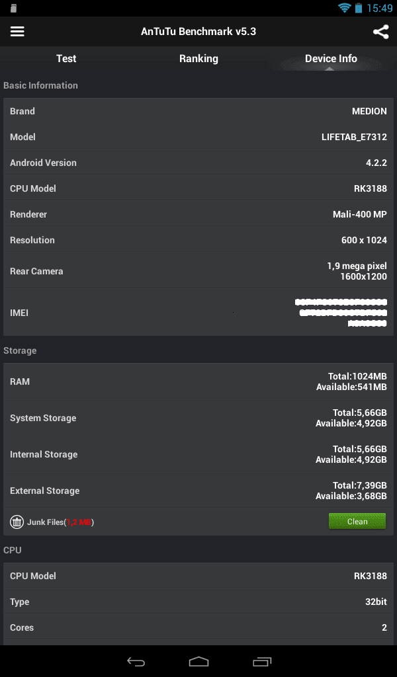Tap the RAM storage row
This screenshot has height=677, width=397.
point(198,381)
